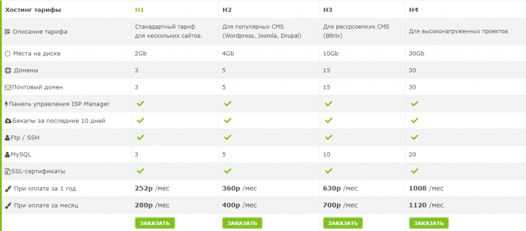Click the H1 checkmark for ISP Manager panel

coord(140,104)
